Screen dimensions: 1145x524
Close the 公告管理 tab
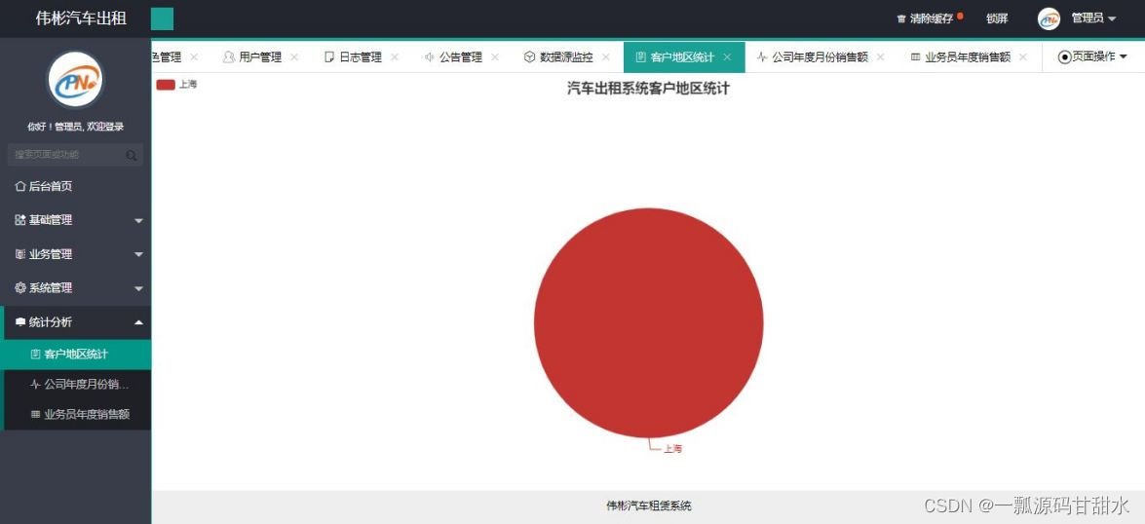[494, 56]
